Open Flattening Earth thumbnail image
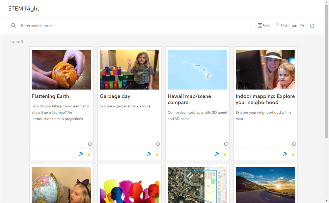This screenshot has height=203, width=329. coord(62,70)
